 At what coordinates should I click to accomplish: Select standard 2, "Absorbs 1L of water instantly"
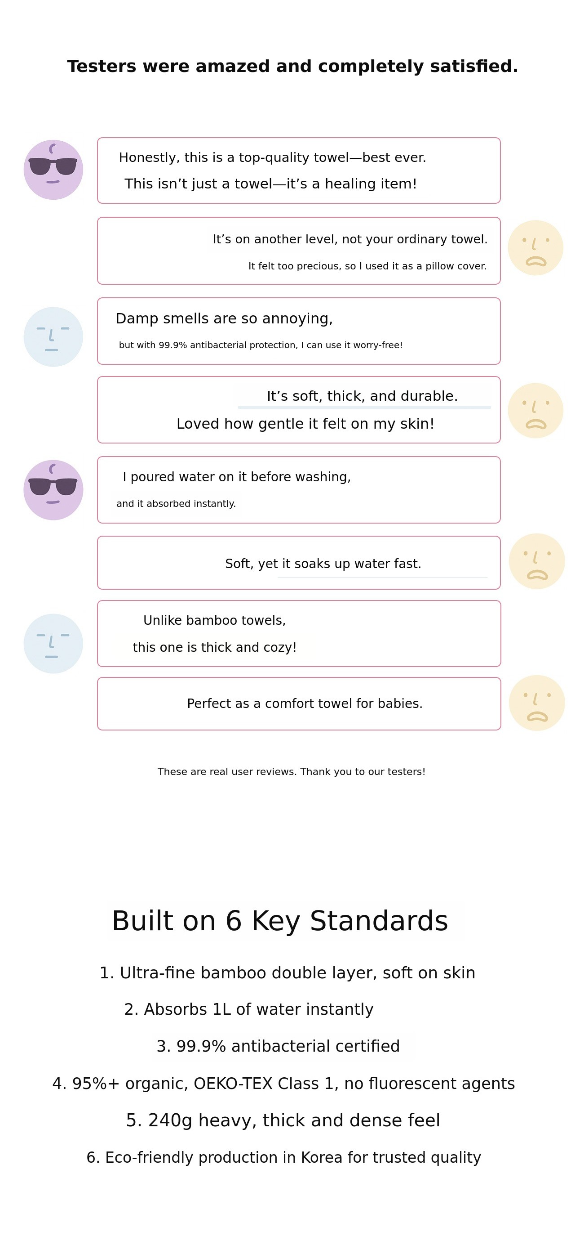[248, 1009]
